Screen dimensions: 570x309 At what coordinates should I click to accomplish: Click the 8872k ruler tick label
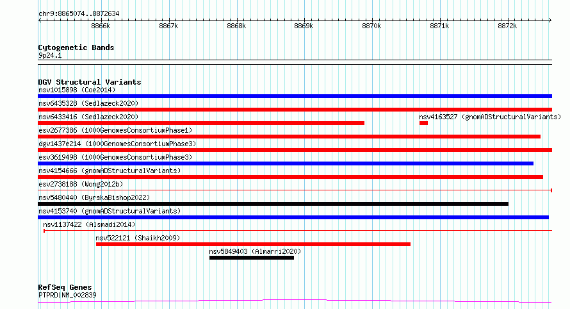tap(507, 26)
